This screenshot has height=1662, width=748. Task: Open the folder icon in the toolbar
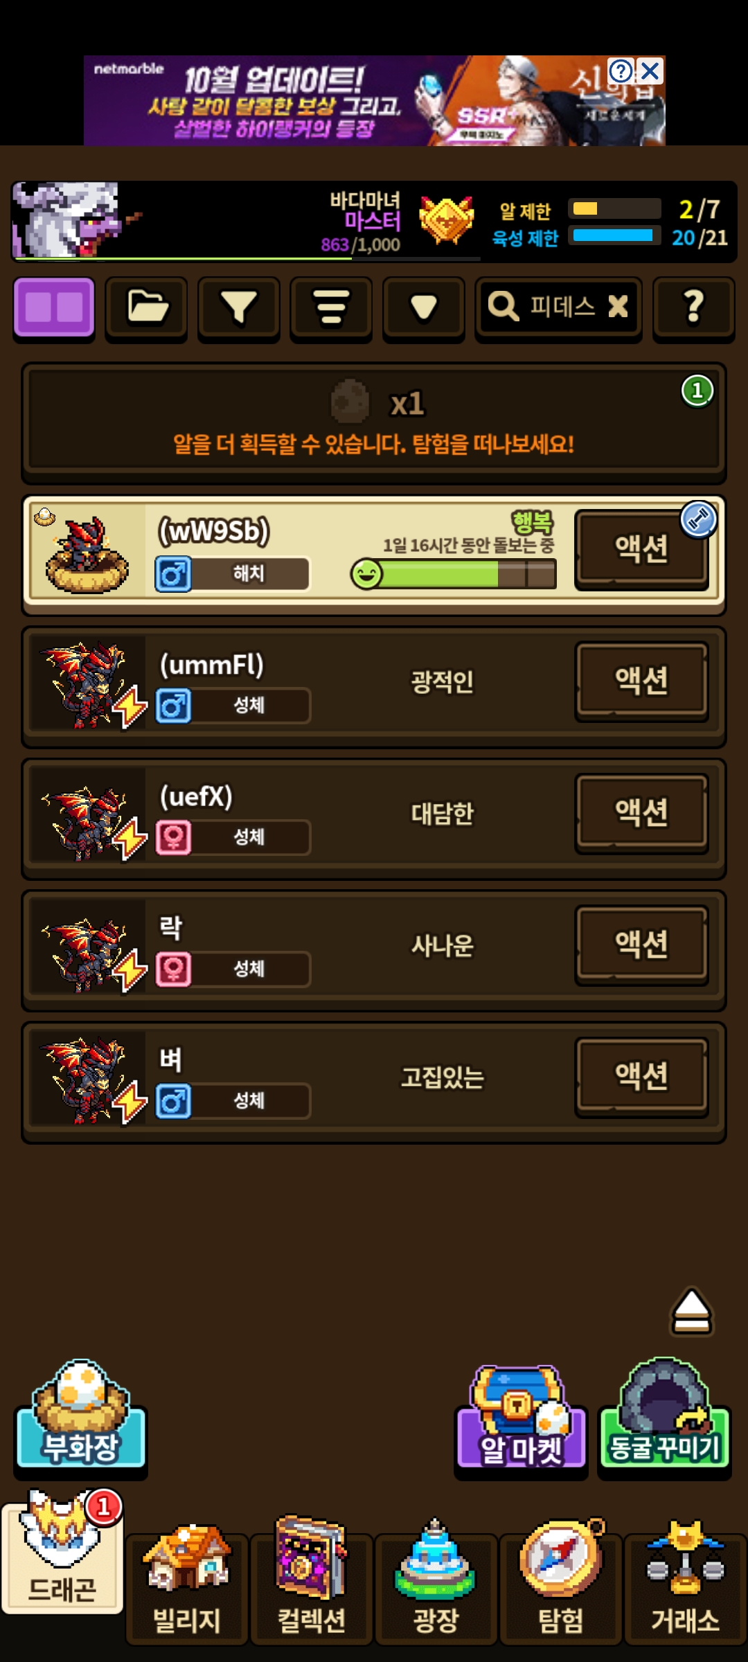click(x=146, y=309)
